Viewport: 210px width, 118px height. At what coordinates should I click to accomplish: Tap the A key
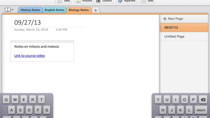tap(11, 110)
